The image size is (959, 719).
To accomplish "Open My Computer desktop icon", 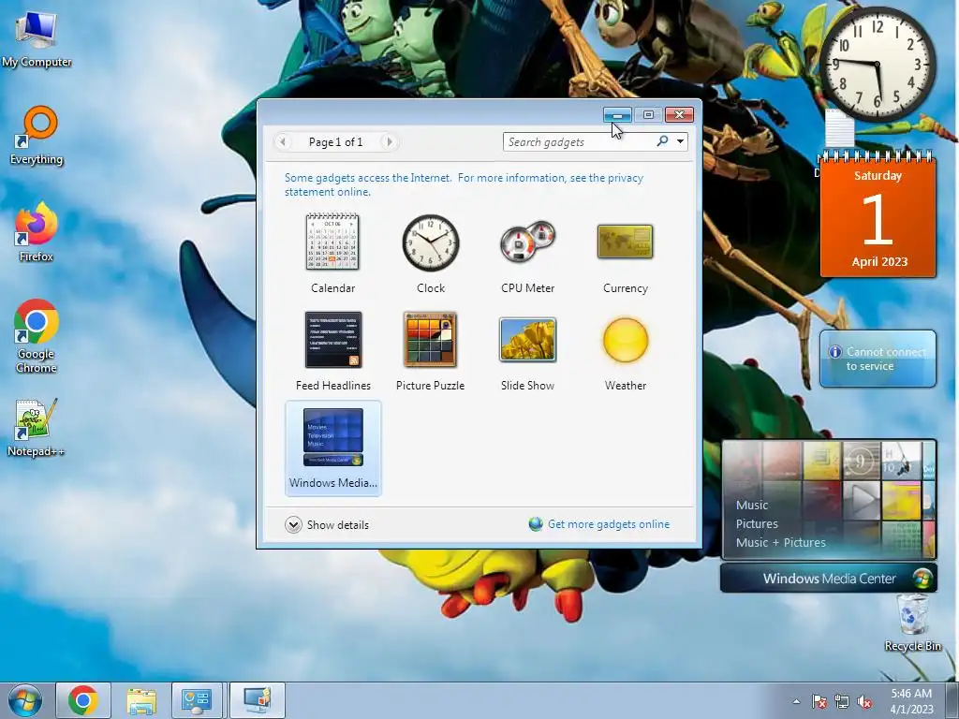I will (x=37, y=37).
